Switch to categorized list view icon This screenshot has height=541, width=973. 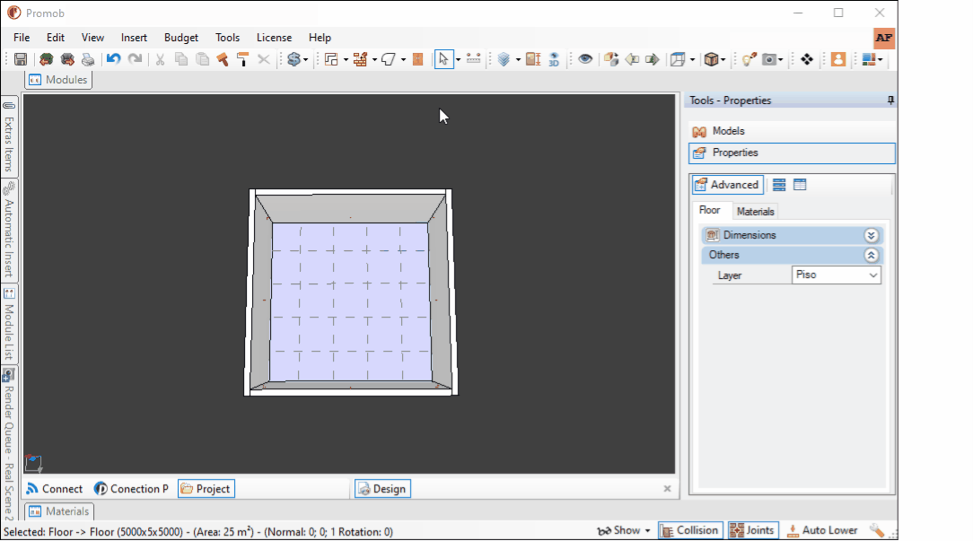point(779,185)
